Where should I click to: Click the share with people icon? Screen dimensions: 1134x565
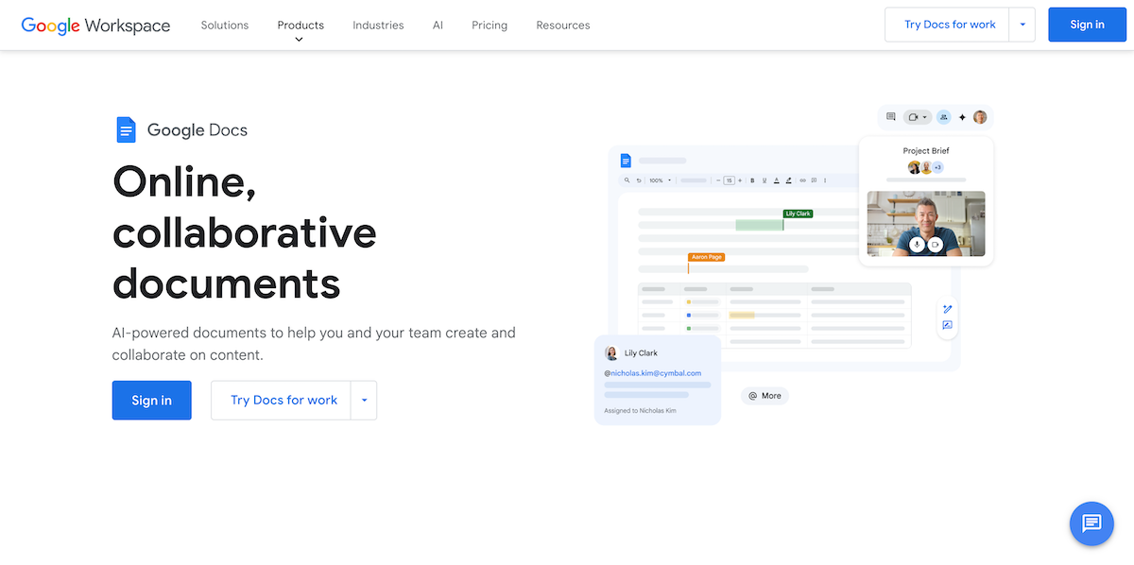pyautogui.click(x=943, y=116)
